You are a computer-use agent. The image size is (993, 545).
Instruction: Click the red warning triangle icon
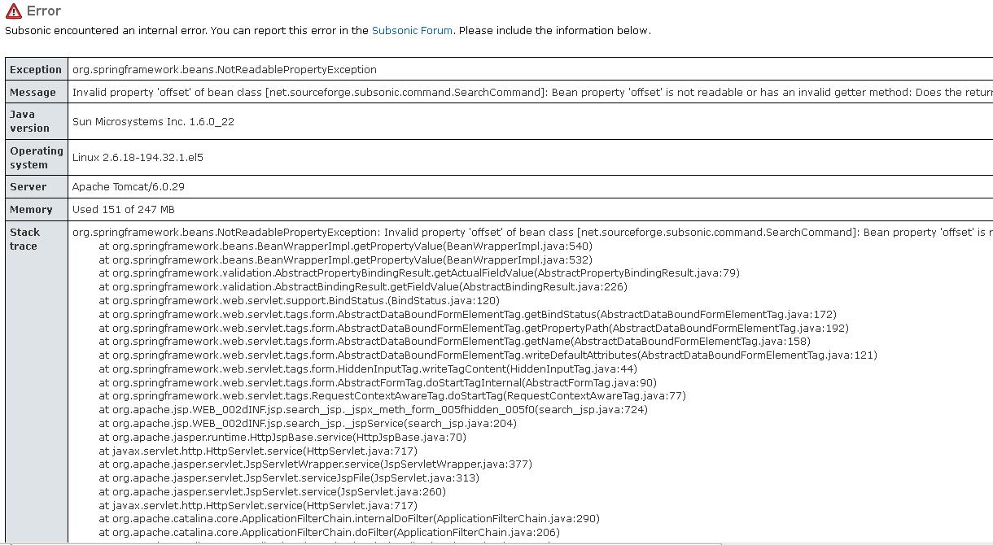pos(13,11)
